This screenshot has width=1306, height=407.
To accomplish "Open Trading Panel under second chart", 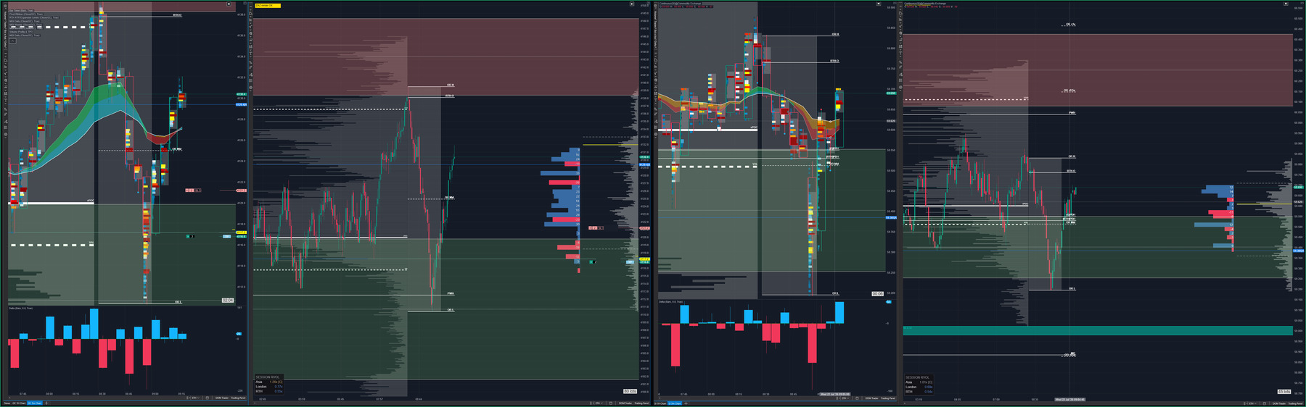I will [641, 403].
